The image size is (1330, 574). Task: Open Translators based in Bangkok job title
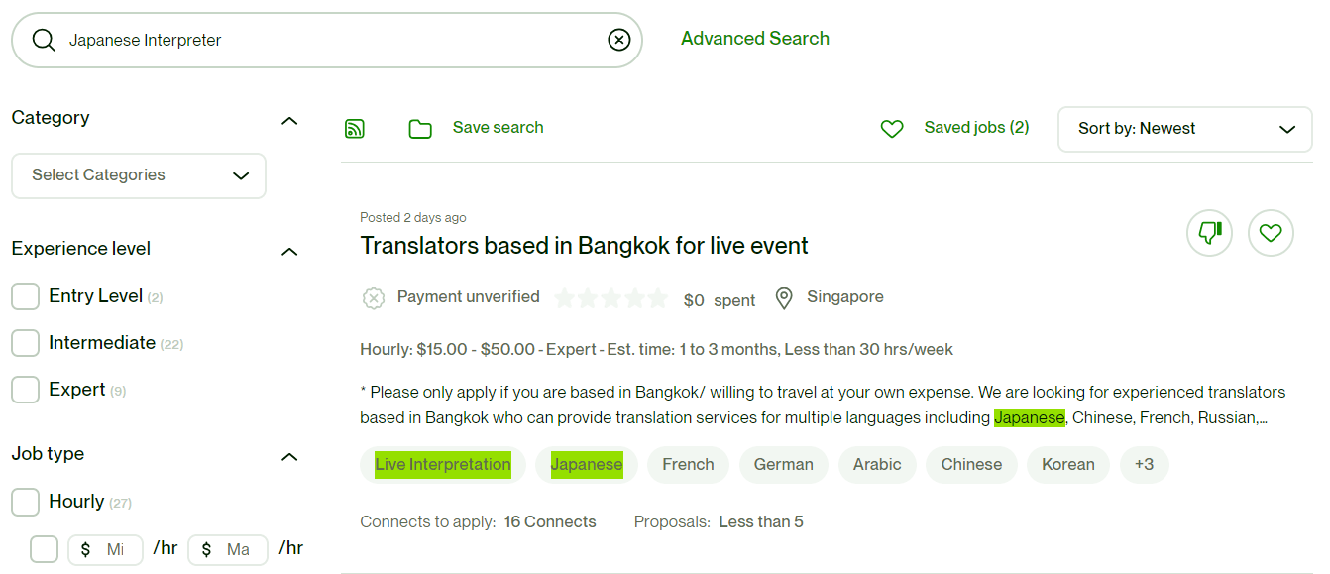(584, 246)
